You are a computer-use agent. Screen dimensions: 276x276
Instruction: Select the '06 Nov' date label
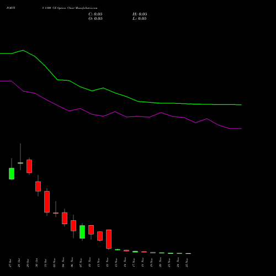point(72,263)
